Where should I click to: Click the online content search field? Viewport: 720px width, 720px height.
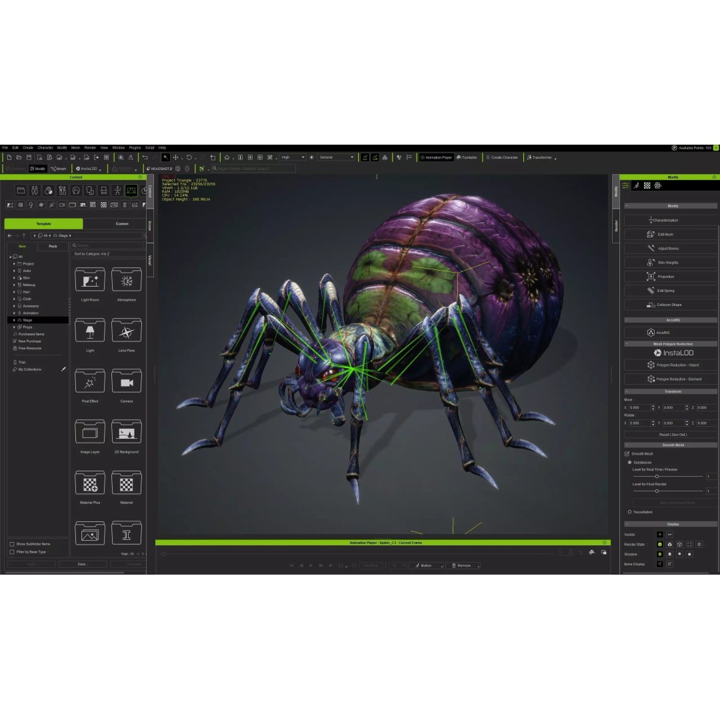coord(253,169)
